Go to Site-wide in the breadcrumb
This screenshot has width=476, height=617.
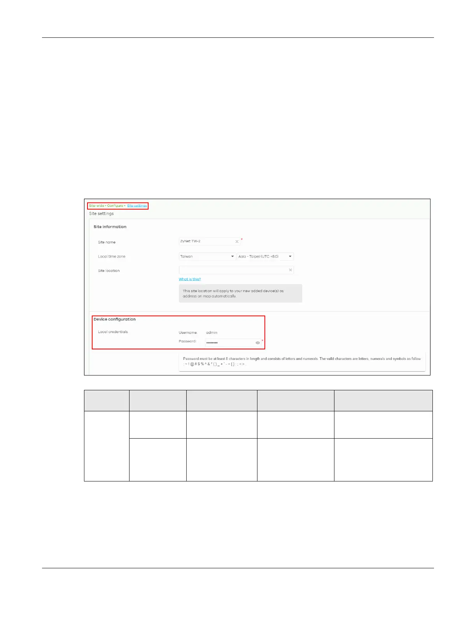[x=96, y=206]
